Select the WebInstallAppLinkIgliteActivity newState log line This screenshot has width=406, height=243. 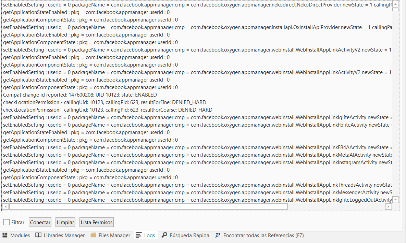197,117
